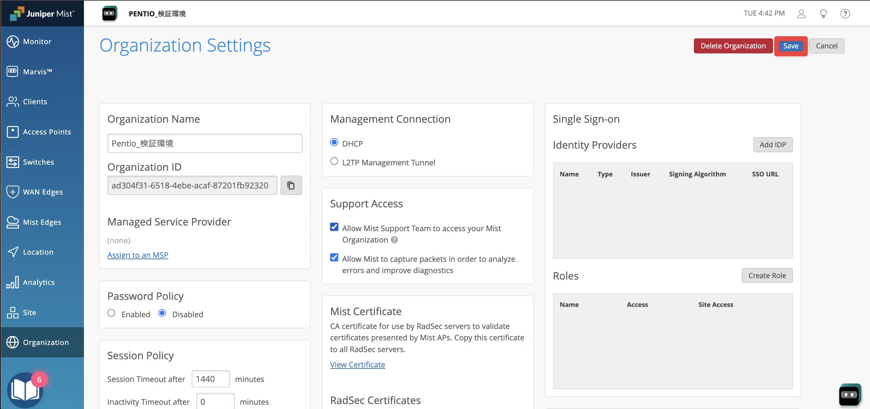Click the Monitor menu label
Screen dimensions: 870x409
[37, 42]
